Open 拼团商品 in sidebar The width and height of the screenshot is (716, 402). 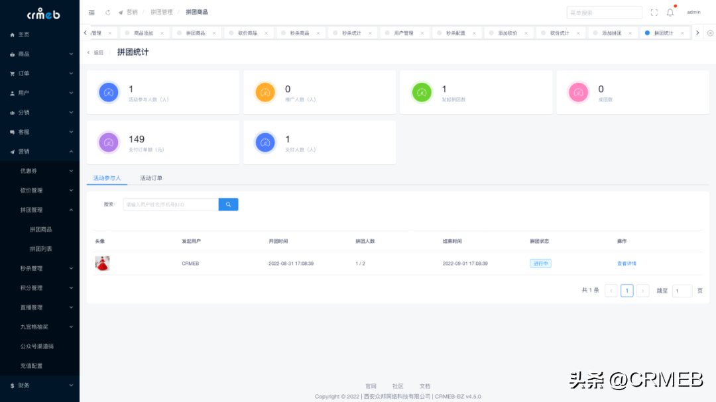coord(40,230)
